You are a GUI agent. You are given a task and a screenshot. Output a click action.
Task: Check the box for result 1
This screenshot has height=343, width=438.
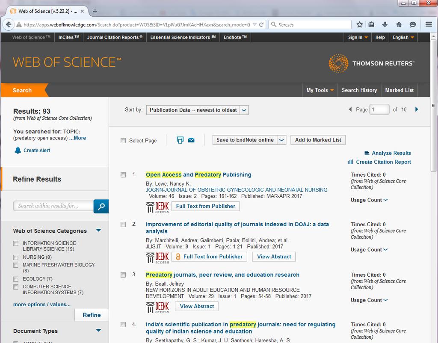(123, 175)
